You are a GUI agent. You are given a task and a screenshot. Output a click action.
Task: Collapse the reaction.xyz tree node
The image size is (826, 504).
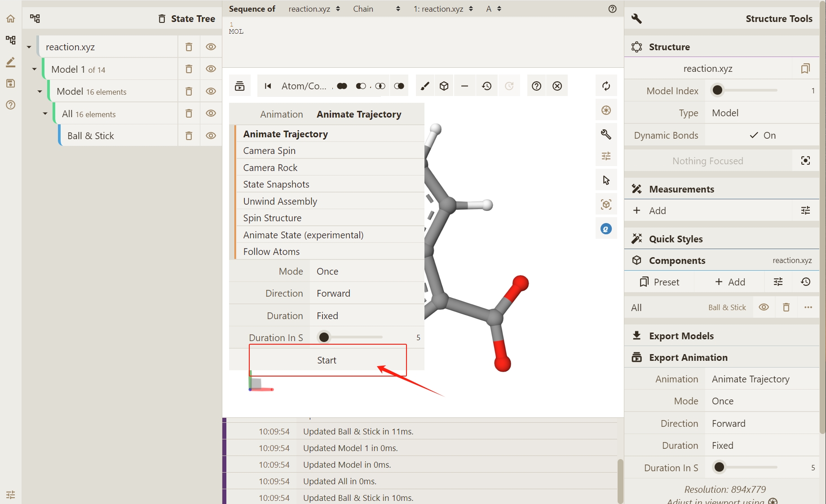pos(29,47)
